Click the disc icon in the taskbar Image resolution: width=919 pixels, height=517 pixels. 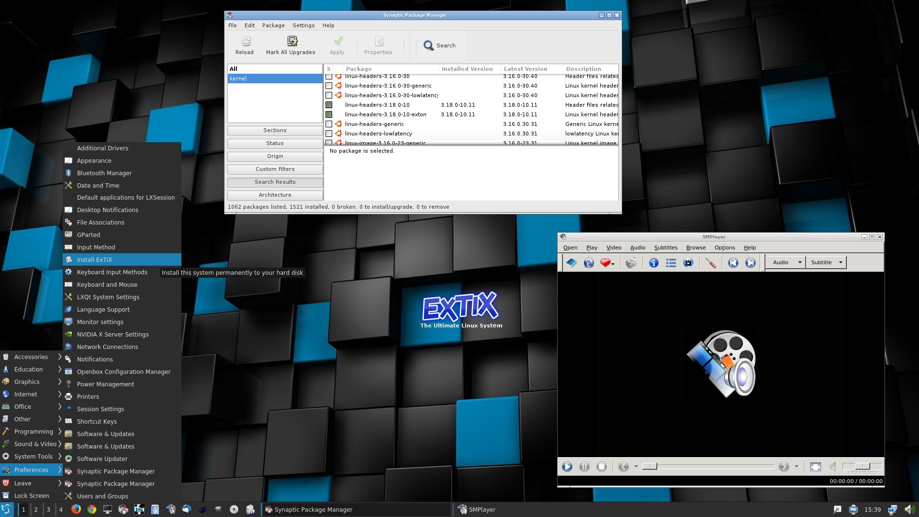[234, 509]
